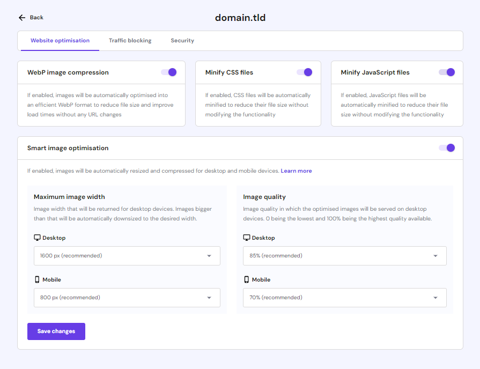Image resolution: width=480 pixels, height=369 pixels.
Task: Click the Save changes button
Action: (x=56, y=331)
